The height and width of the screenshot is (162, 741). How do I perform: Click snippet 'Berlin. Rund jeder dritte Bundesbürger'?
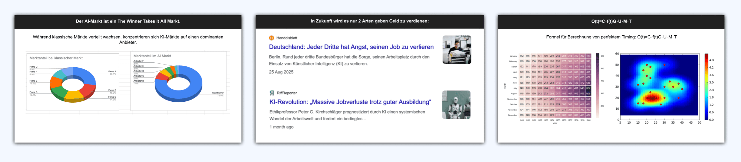[349, 60]
